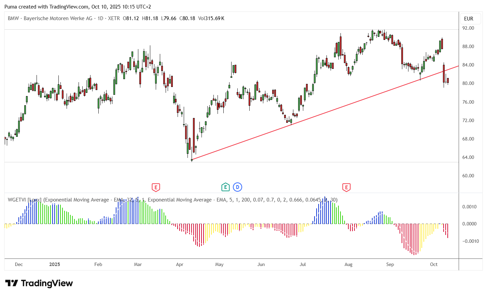
Task: Click the open value O81.12
Action: coord(131,18)
